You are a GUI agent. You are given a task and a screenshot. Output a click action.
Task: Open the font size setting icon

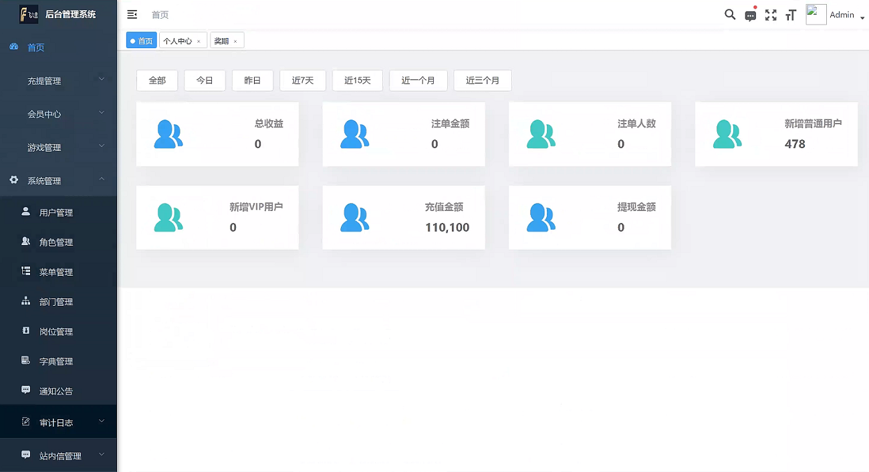coord(791,15)
